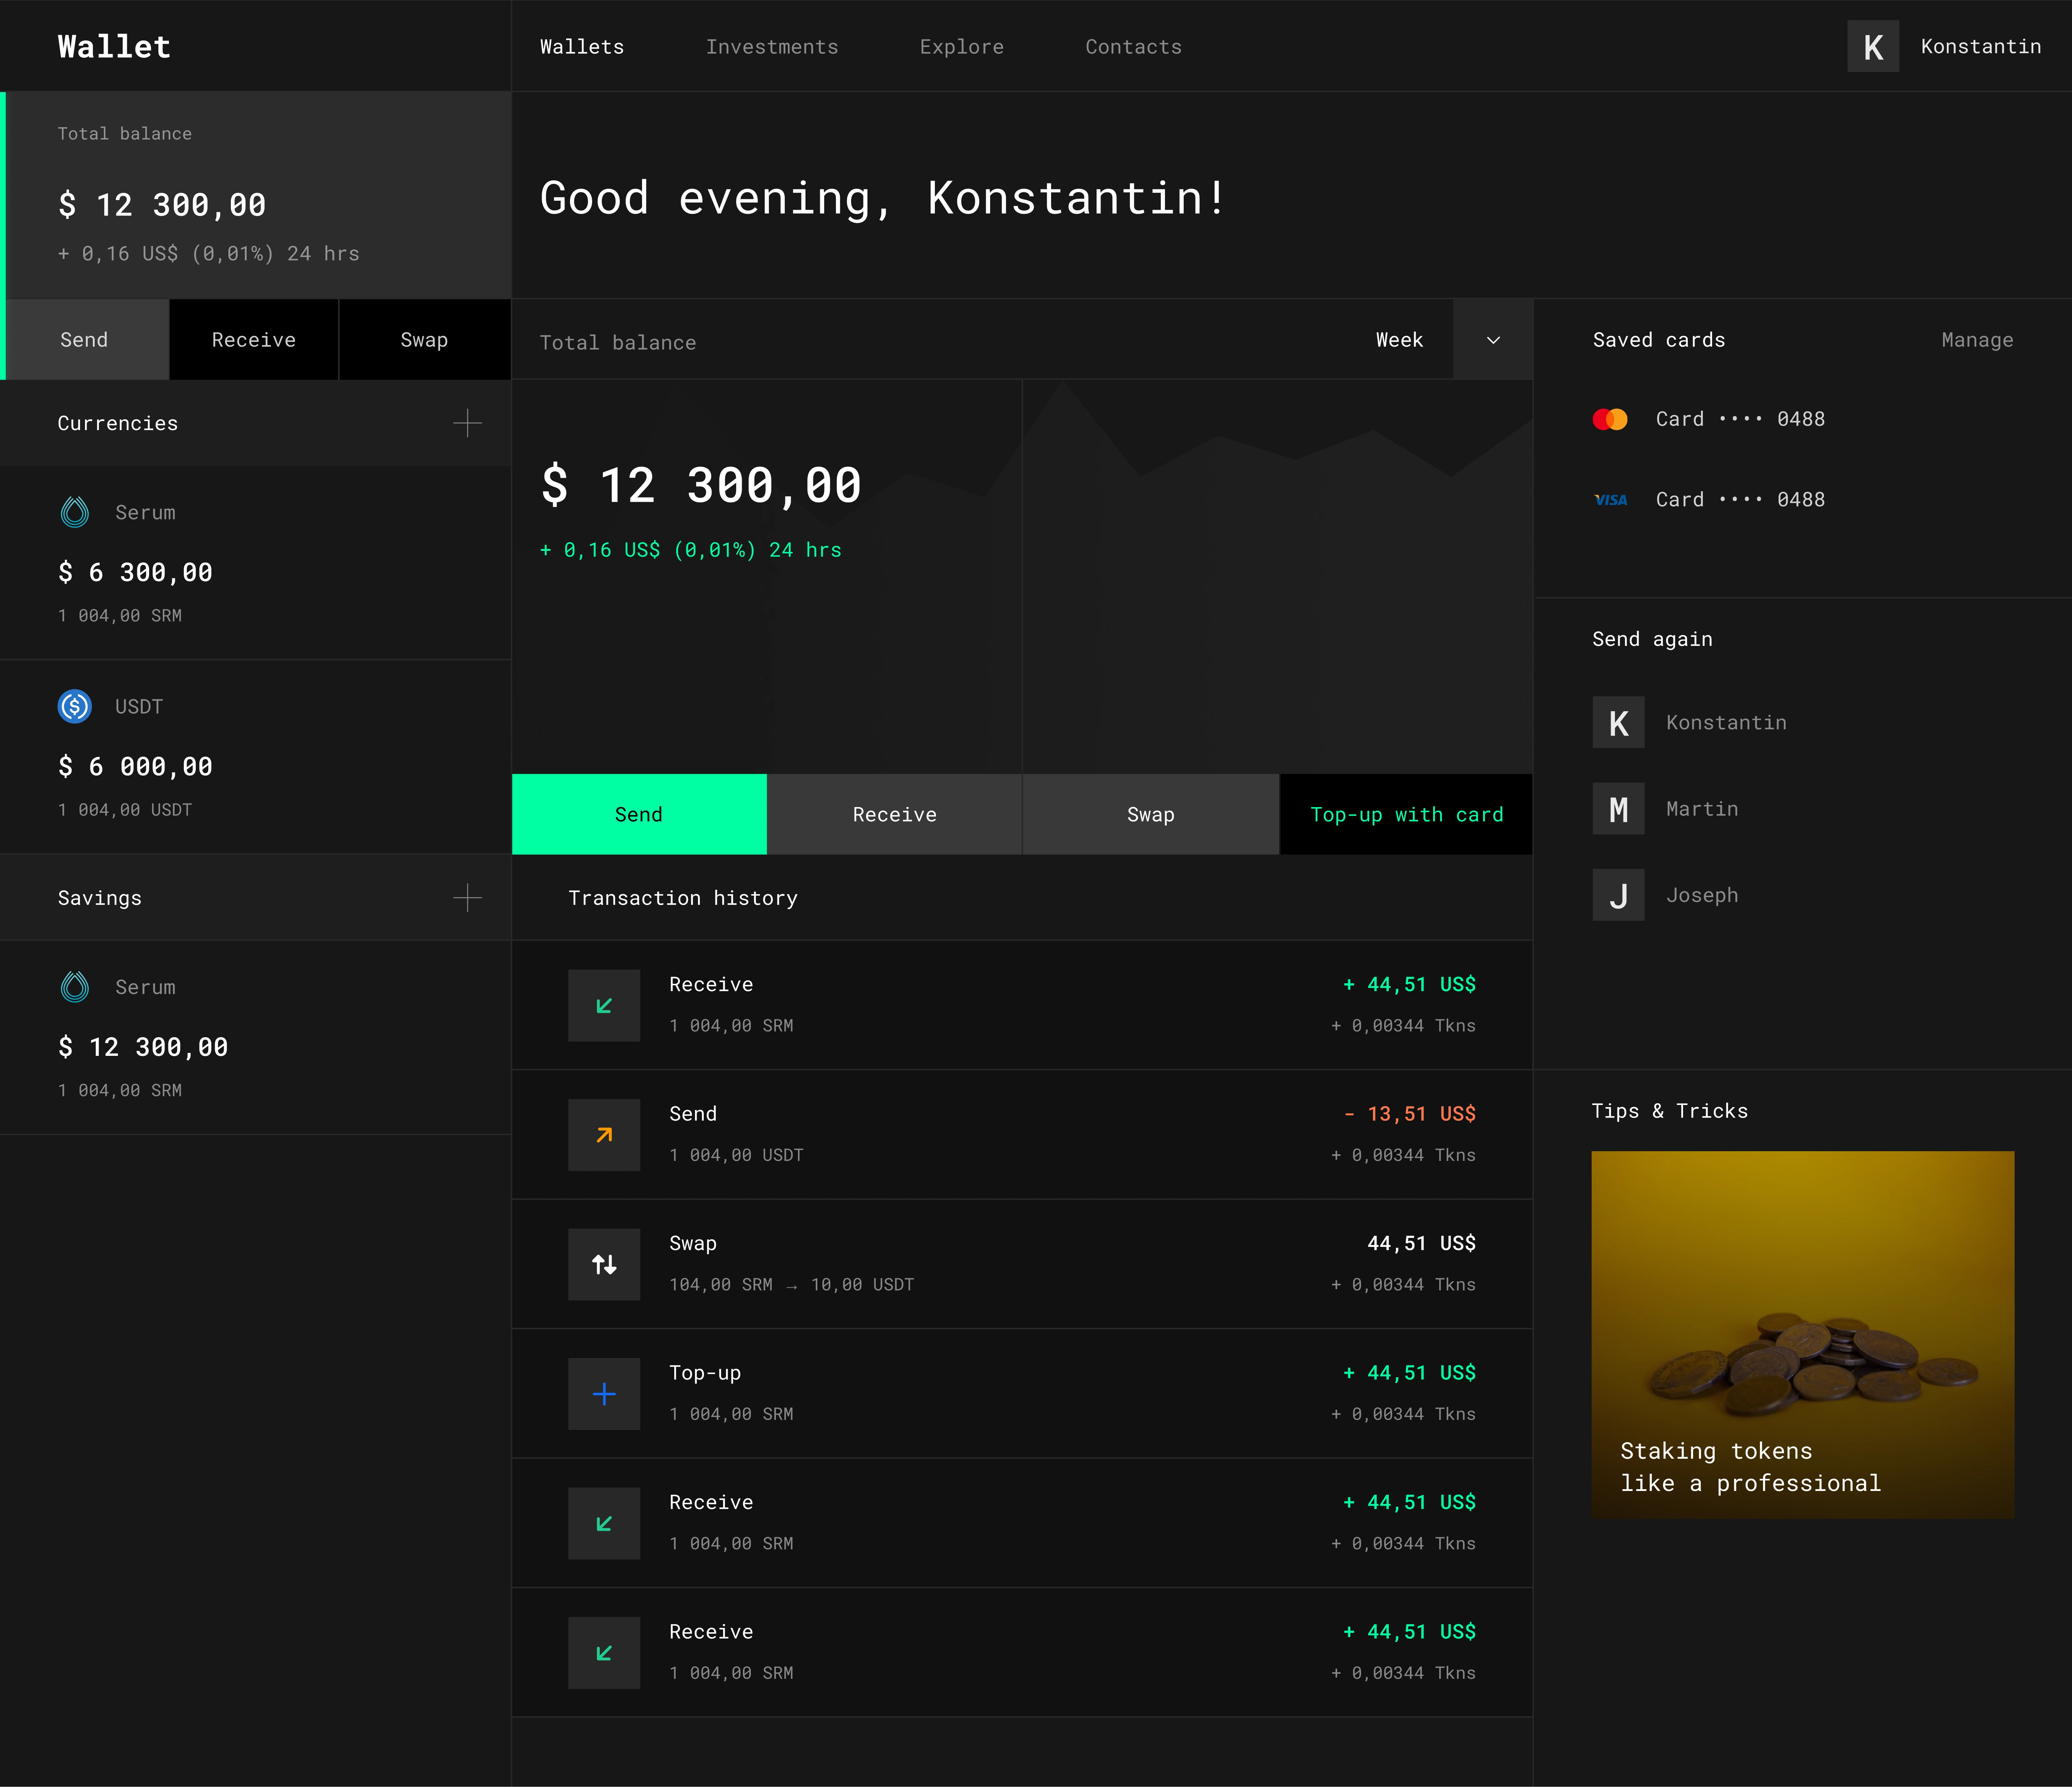Send again to Konstantin
The image size is (2072, 1787).
click(x=1690, y=722)
